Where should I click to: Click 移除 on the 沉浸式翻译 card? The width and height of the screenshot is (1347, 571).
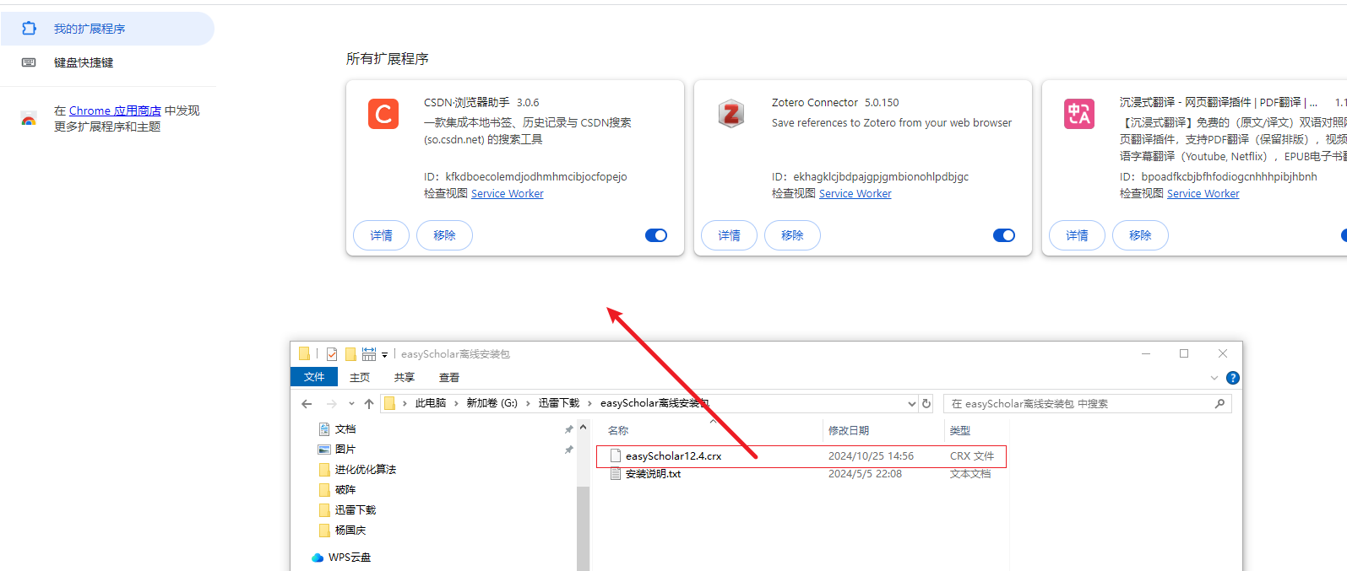(1140, 235)
